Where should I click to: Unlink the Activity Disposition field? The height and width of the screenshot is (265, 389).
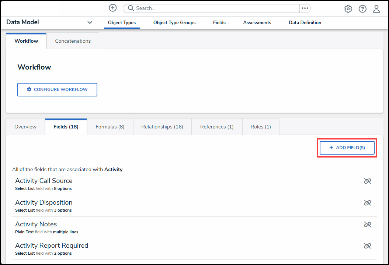tap(367, 203)
